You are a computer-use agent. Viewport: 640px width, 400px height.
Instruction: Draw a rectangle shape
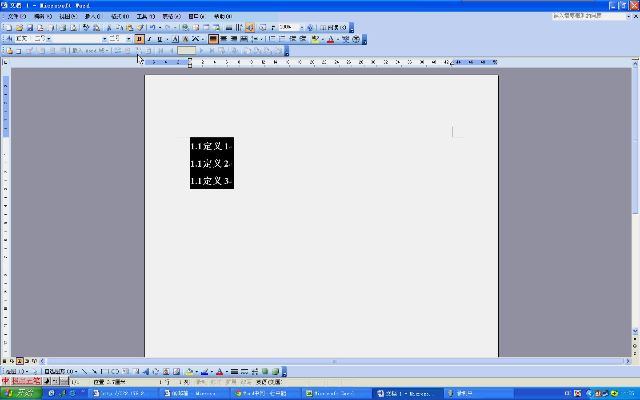pos(105,372)
